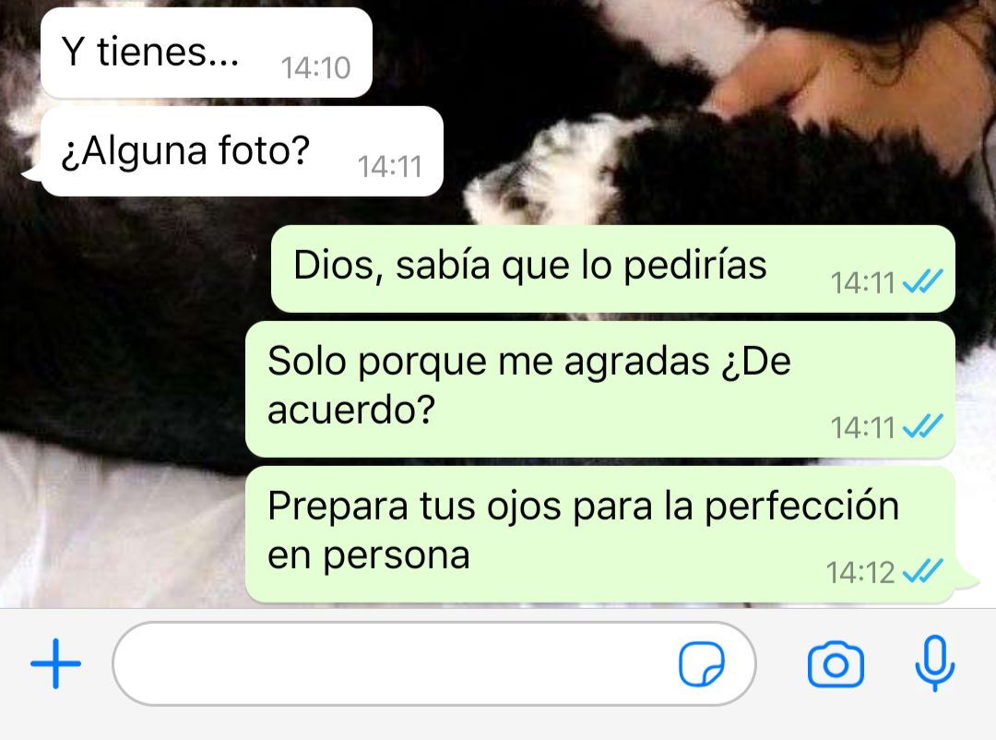Click the 14:11 time on 'Solo porque' bubble
996x740 pixels.
[x=862, y=428]
